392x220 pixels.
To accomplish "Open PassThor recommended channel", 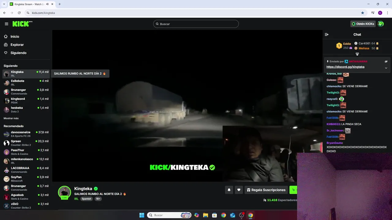I will coord(26,152).
